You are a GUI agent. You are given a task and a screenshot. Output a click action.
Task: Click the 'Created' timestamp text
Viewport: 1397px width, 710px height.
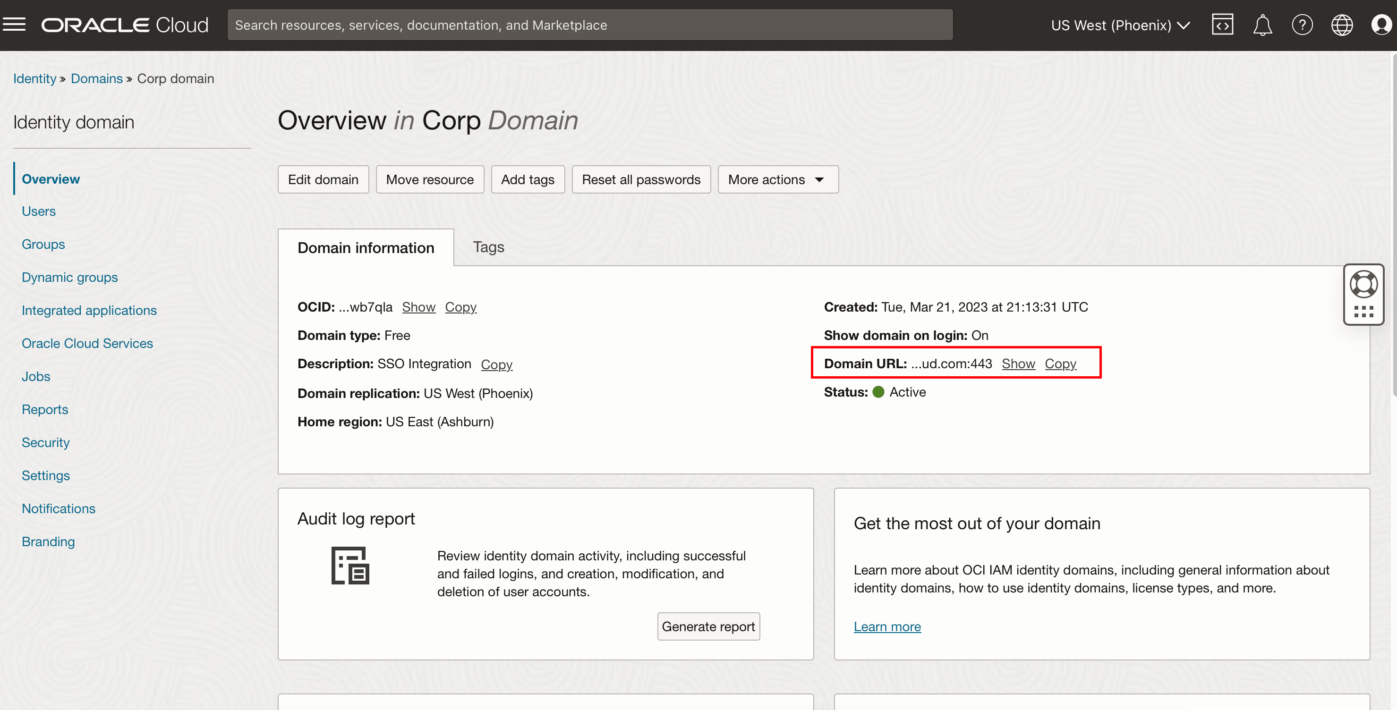pyautogui.click(x=956, y=307)
